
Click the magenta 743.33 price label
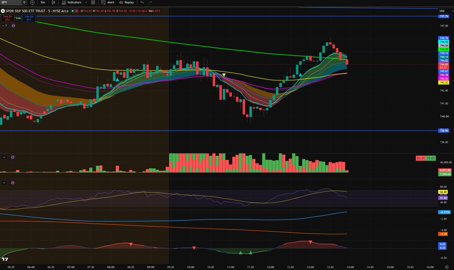(x=443, y=79)
